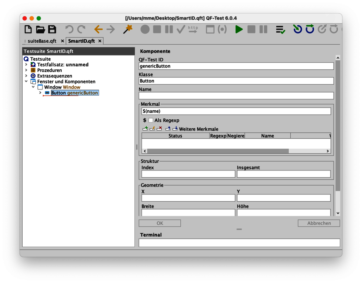Cancel with the Abbrechen button
The width and height of the screenshot is (362, 283).
coord(318,223)
